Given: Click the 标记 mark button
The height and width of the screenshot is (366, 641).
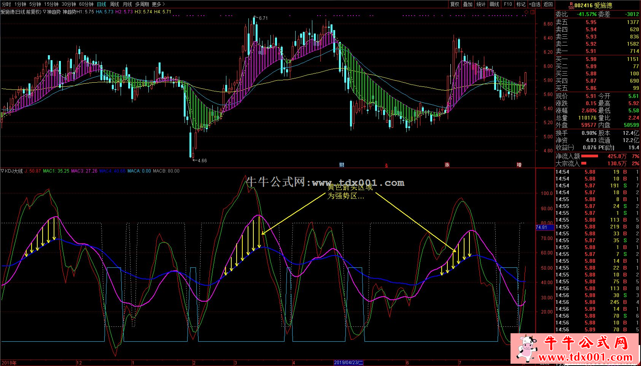Looking at the screenshot, I should coord(521,4).
